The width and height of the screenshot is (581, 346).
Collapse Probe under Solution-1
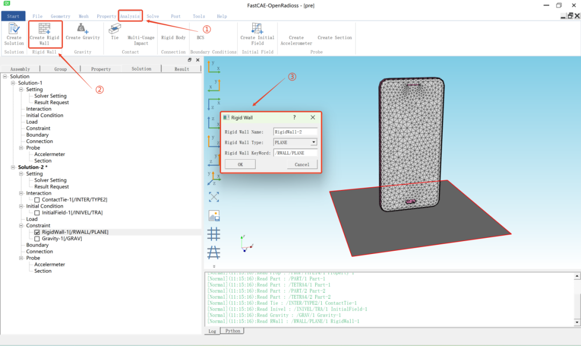[21, 148]
